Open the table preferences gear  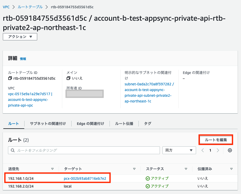click(x=230, y=150)
